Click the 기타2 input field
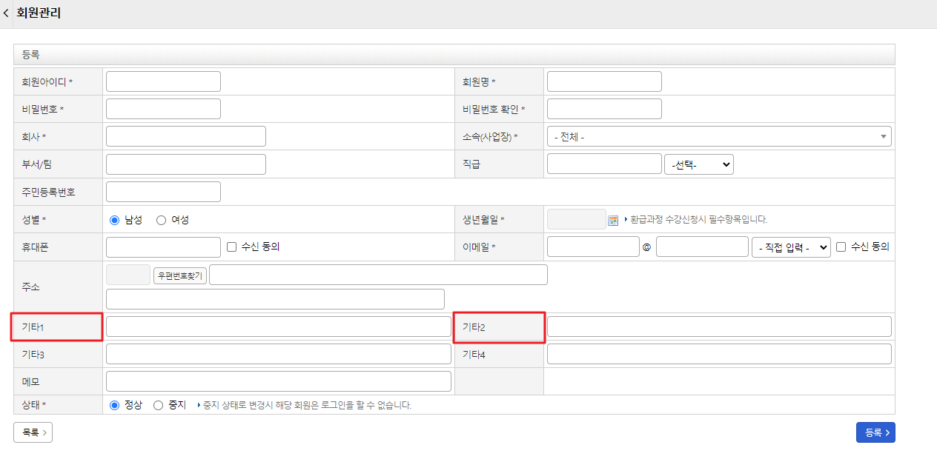The image size is (937, 462). [x=719, y=327]
